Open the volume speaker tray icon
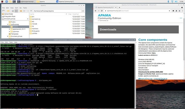The image size is (185, 109). coord(176,2)
